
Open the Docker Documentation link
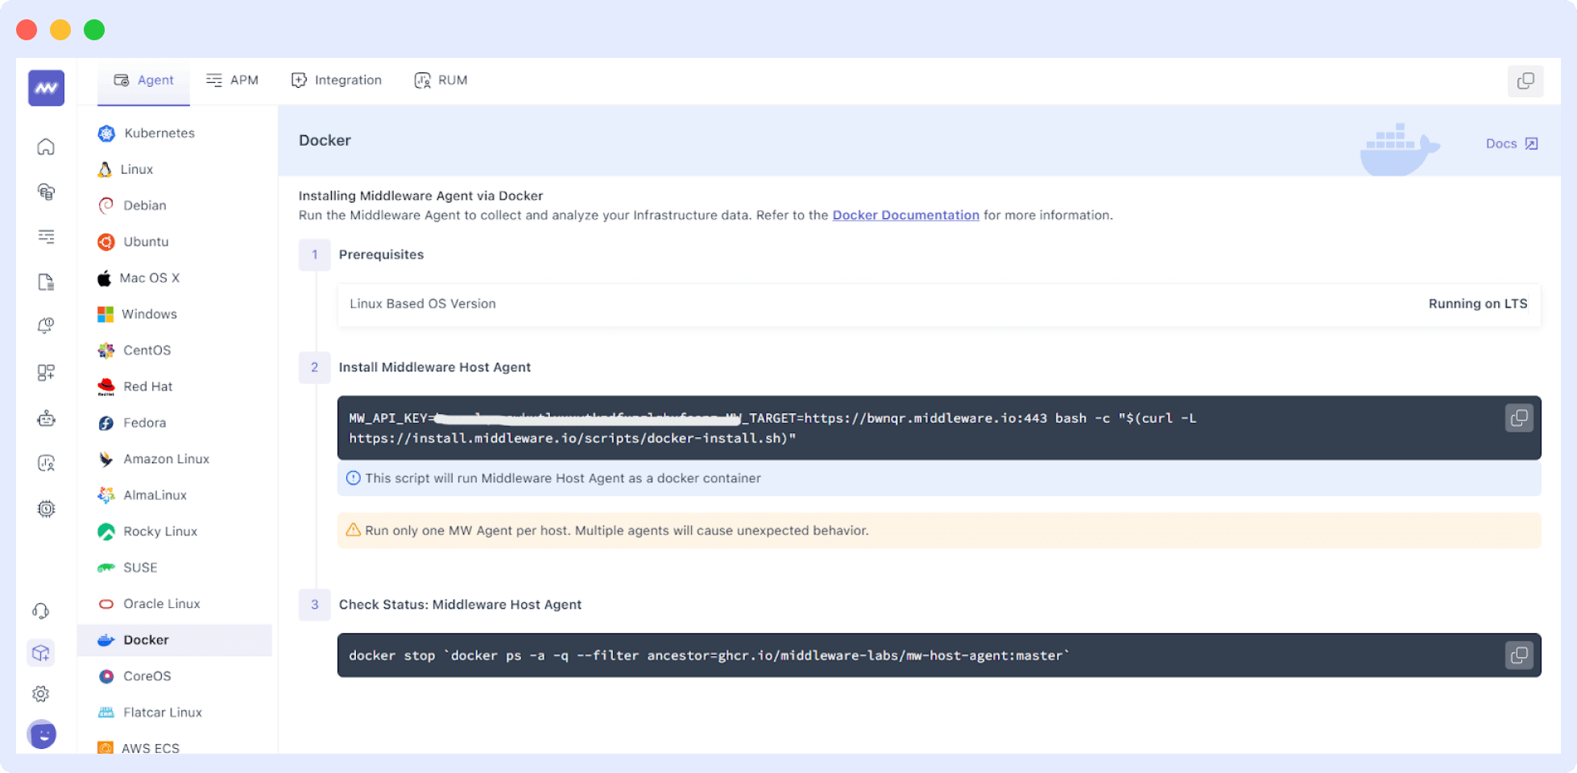(905, 215)
